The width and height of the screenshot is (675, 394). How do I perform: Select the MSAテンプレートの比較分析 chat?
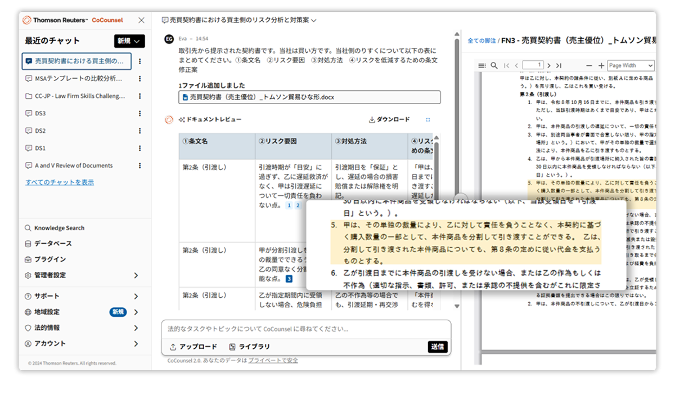point(79,78)
